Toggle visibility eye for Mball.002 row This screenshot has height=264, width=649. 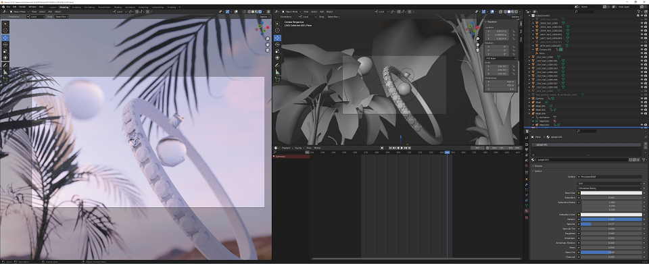(x=642, y=109)
